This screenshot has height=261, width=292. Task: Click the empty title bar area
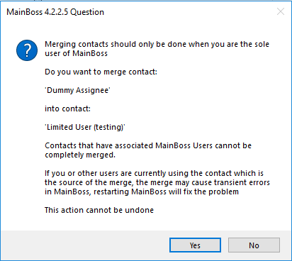point(189,12)
